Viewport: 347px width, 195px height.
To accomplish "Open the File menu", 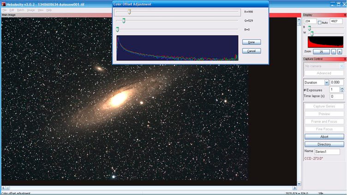I will [5, 10].
